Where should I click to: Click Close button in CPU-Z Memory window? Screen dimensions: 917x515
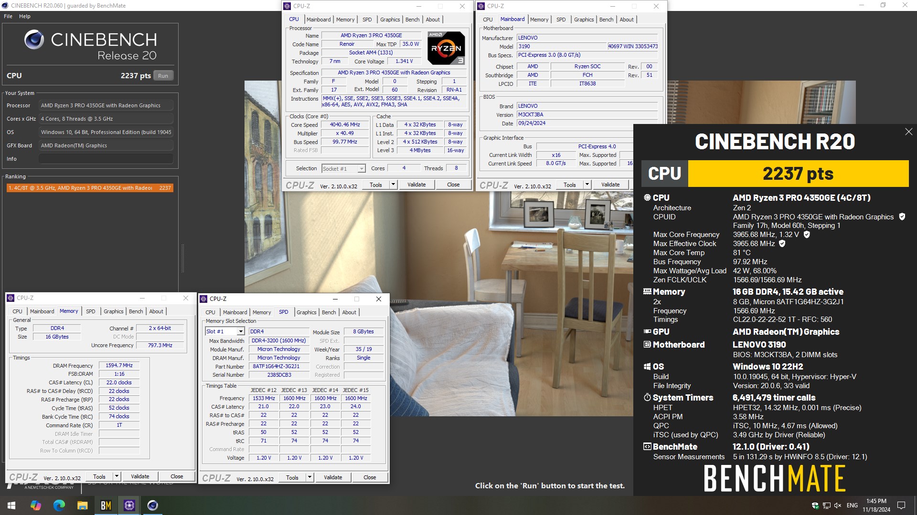177,476
